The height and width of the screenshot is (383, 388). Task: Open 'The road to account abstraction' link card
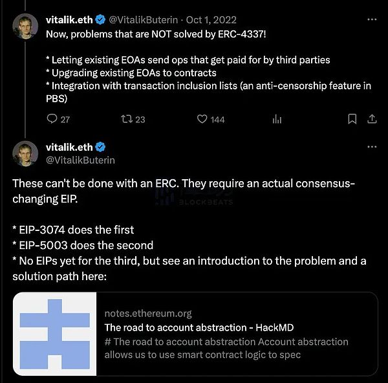pos(199,328)
